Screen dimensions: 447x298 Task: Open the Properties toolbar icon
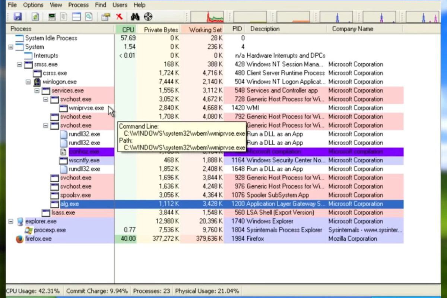click(x=105, y=16)
